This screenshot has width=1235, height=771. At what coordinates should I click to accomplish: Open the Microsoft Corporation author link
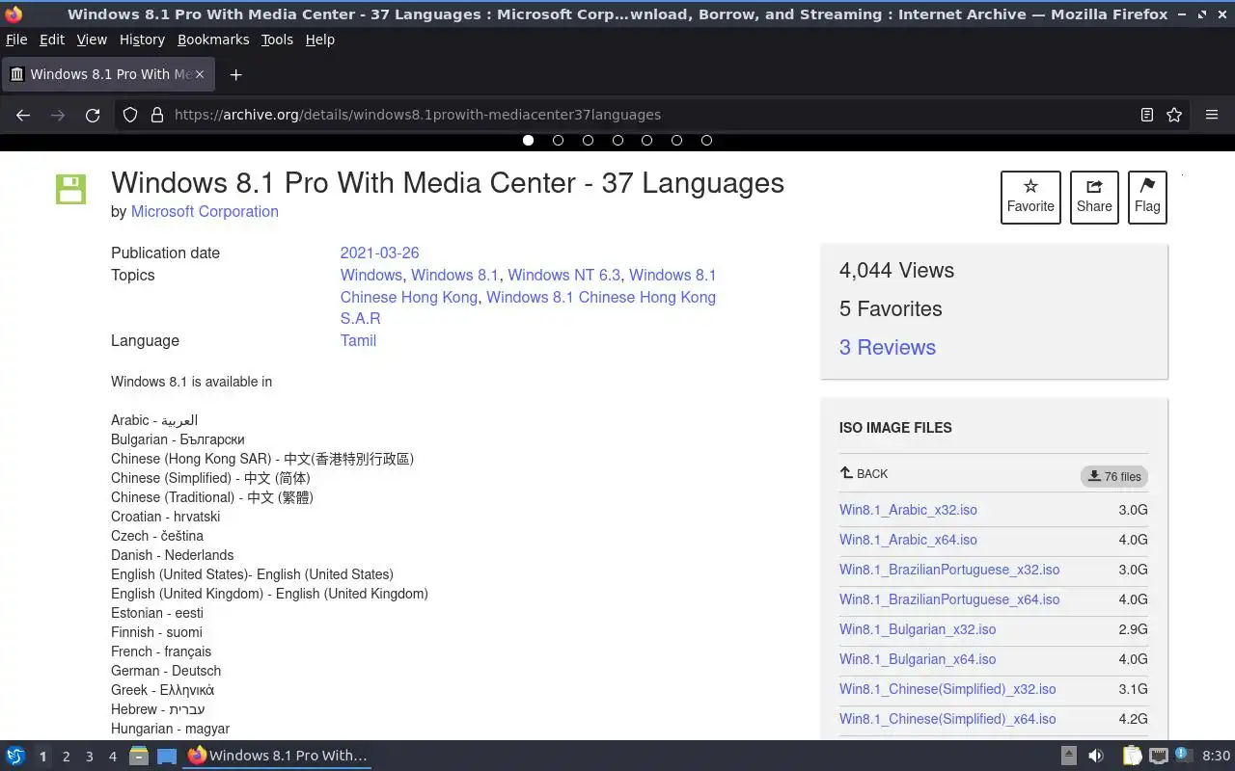205,211
